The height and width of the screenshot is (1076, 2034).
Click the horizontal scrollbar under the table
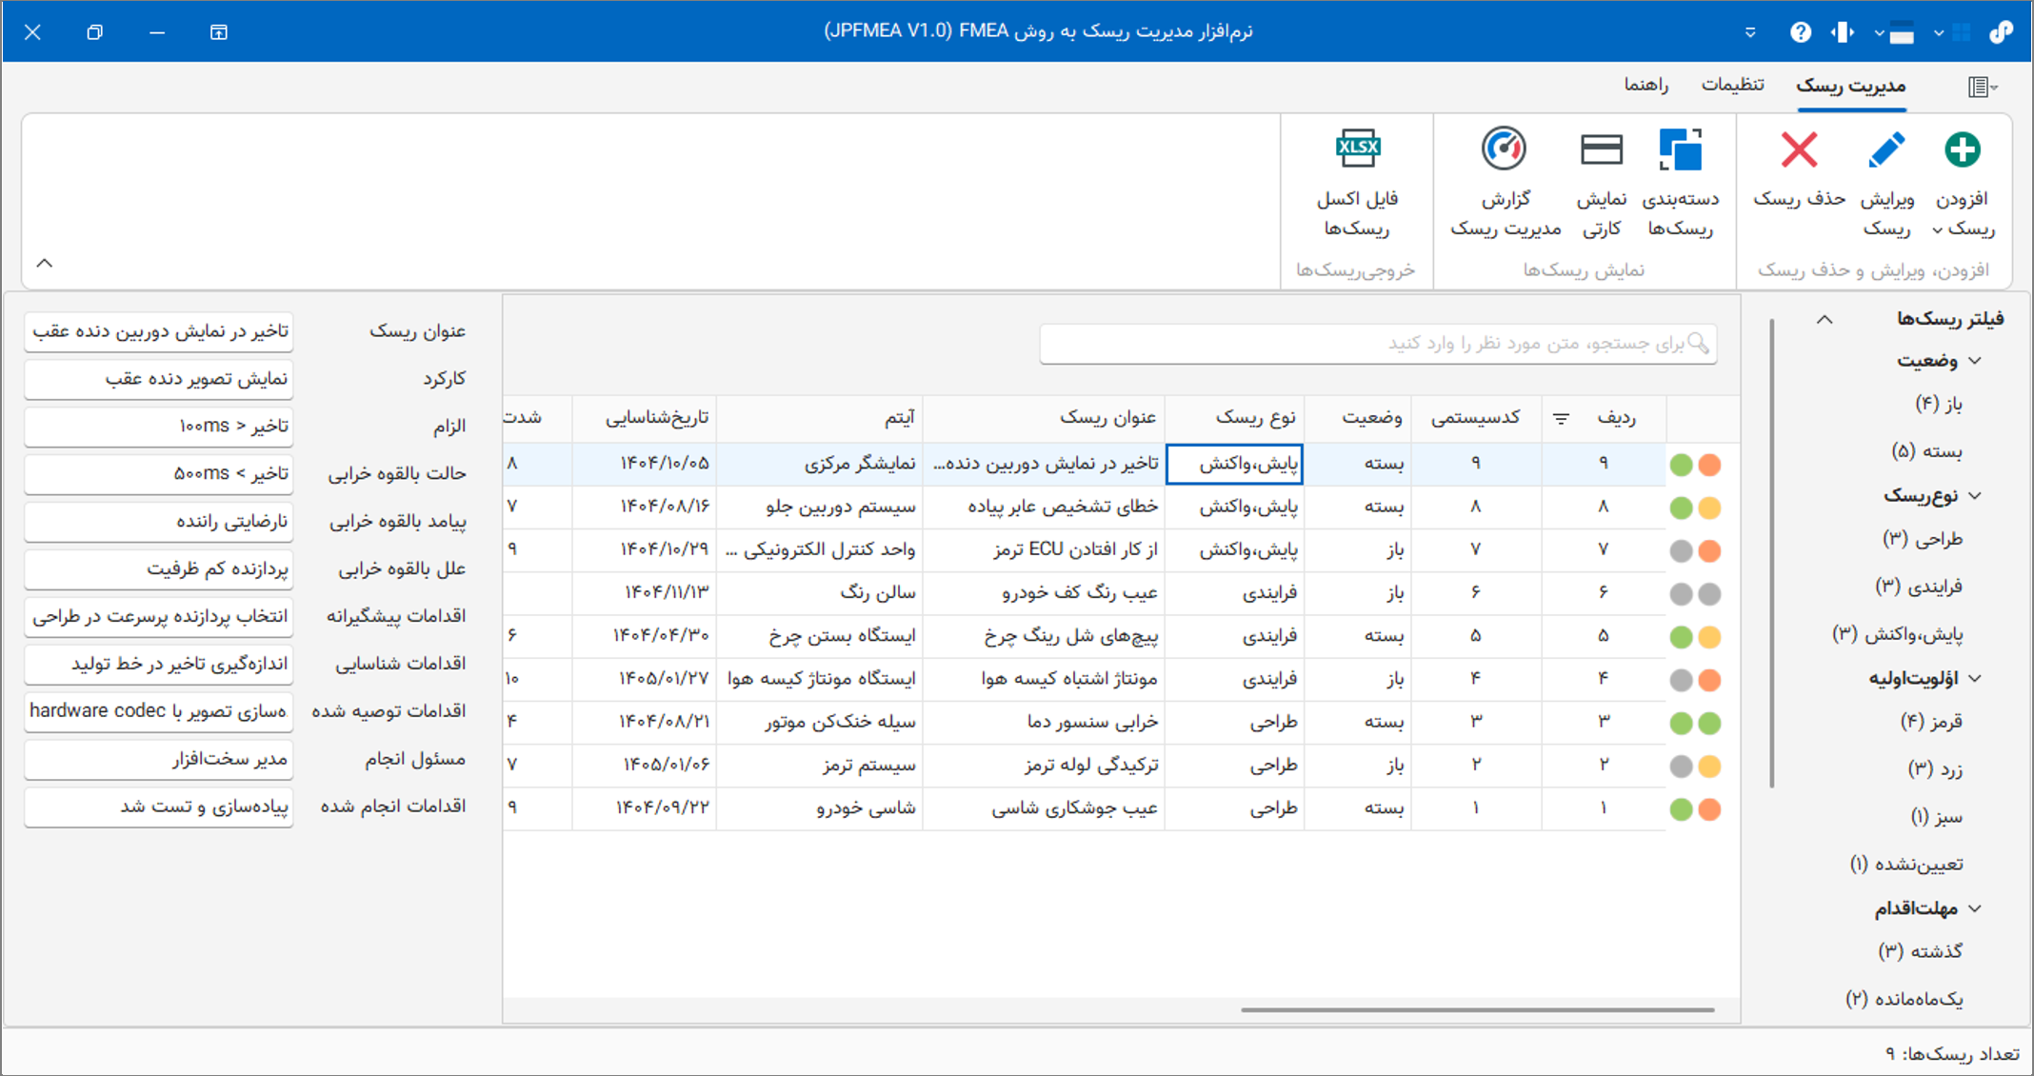1477,1009
